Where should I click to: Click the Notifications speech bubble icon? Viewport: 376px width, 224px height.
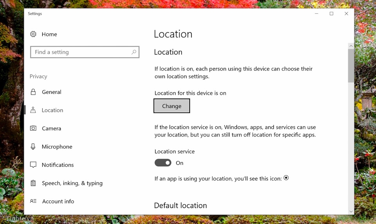point(33,165)
